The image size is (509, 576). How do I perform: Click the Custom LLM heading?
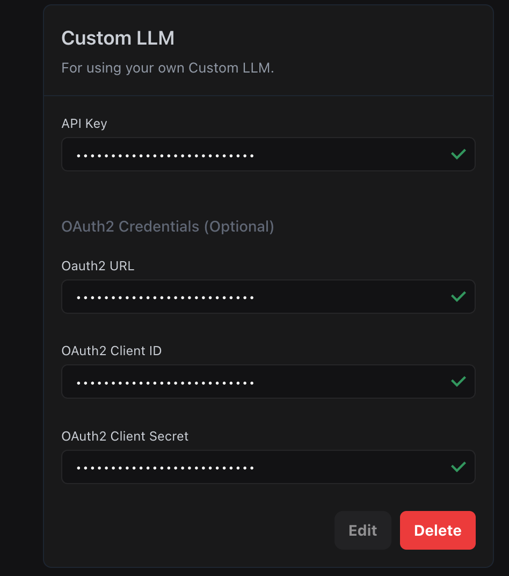118,38
